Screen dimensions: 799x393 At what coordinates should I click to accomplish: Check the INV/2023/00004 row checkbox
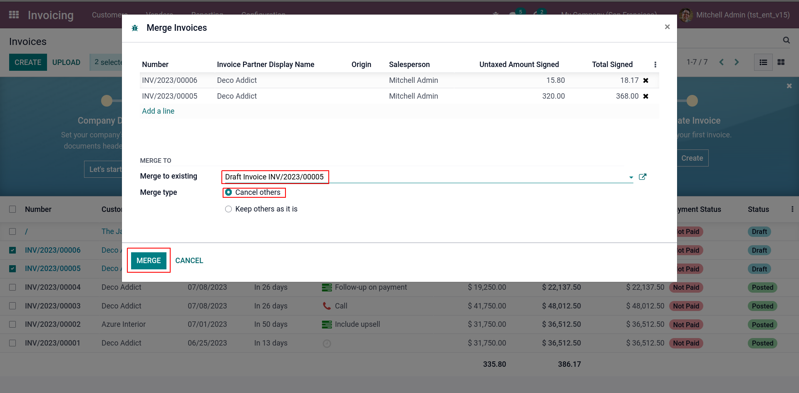[12, 287]
